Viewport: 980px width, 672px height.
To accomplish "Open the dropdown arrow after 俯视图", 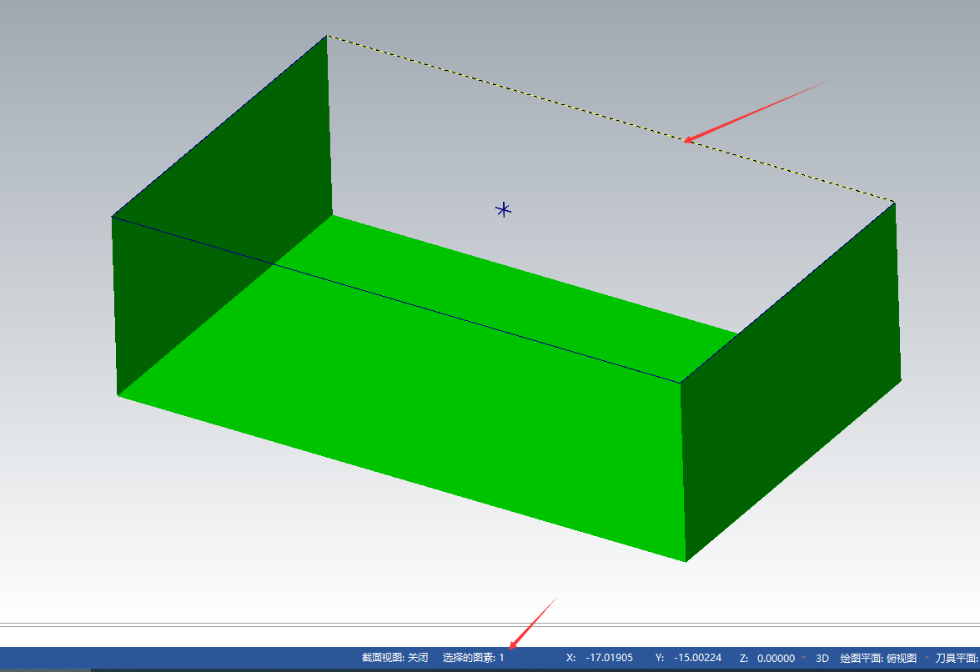I will pos(927,658).
